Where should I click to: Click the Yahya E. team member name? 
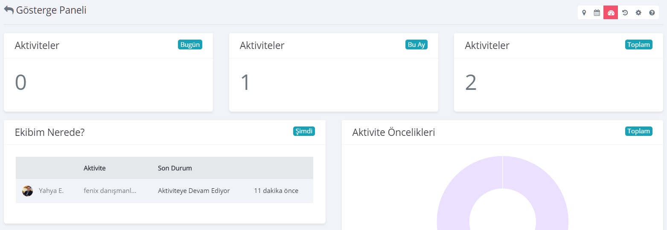click(x=51, y=191)
